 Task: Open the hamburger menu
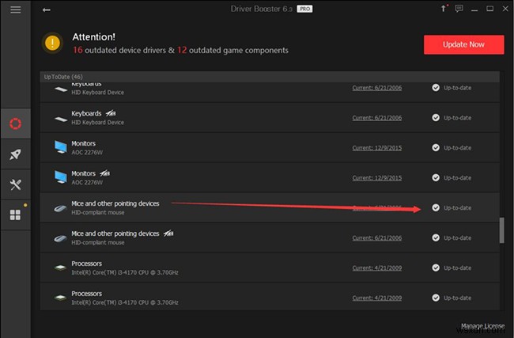[16, 9]
